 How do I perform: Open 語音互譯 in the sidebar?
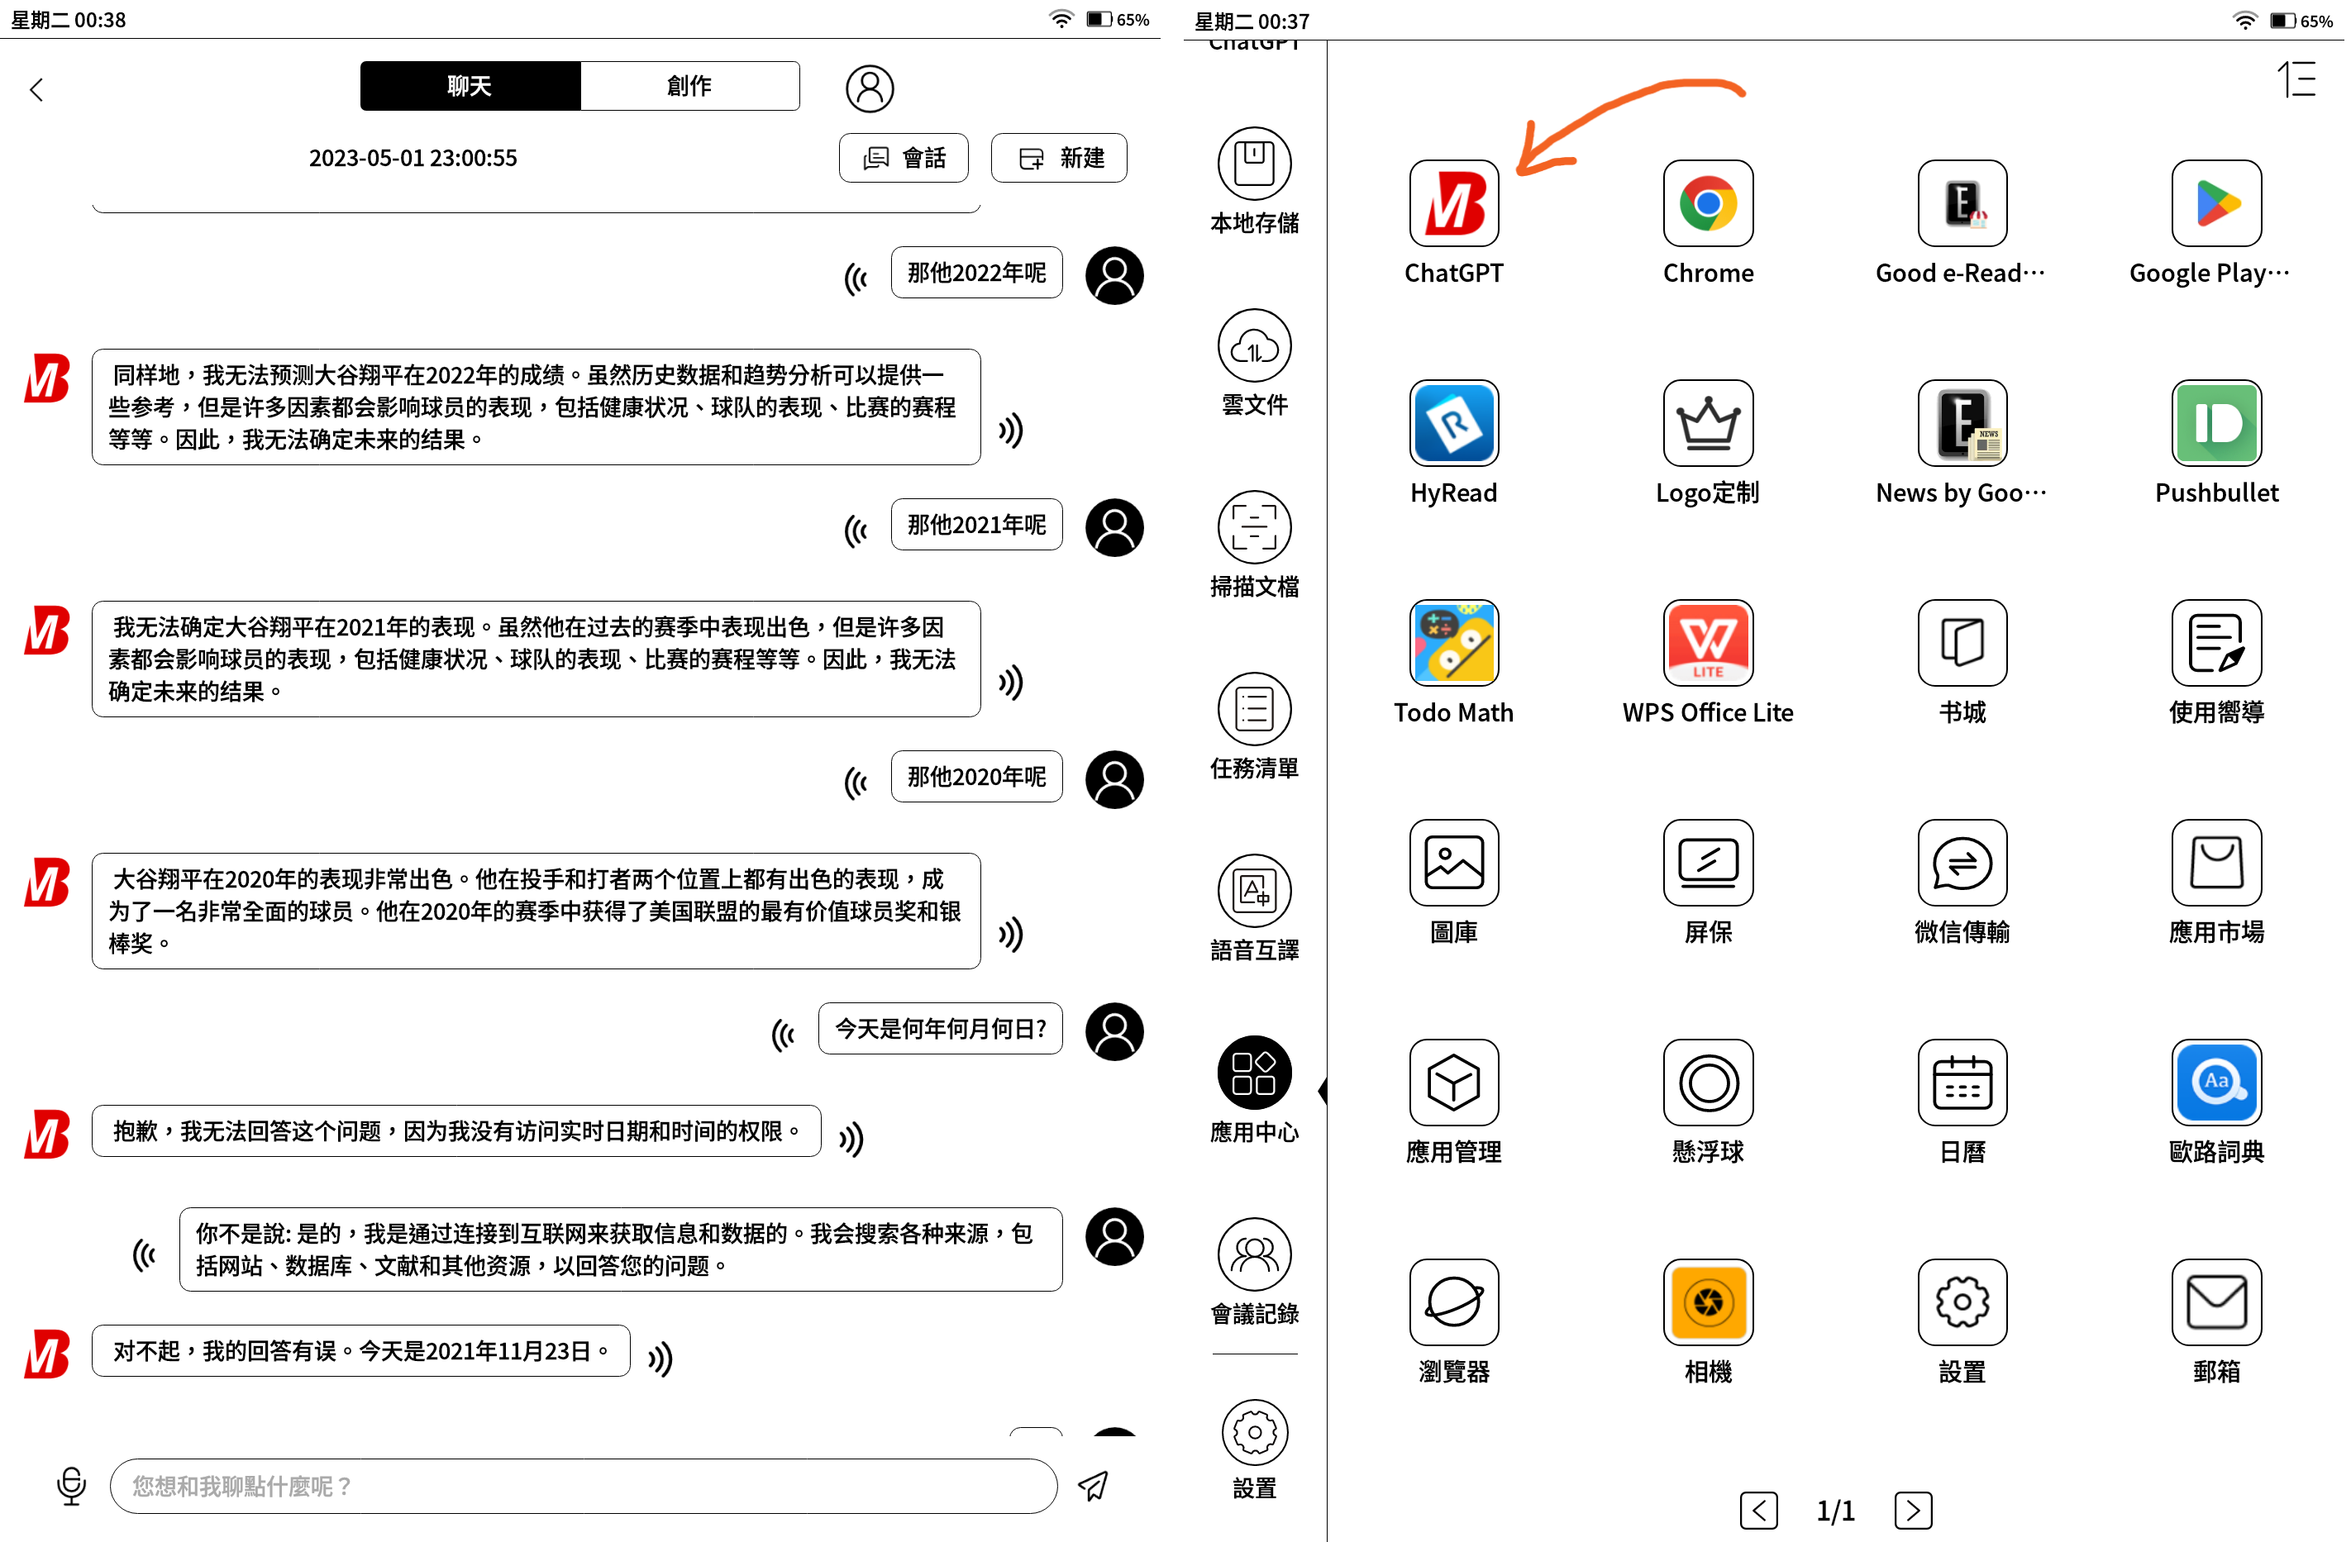[1255, 892]
